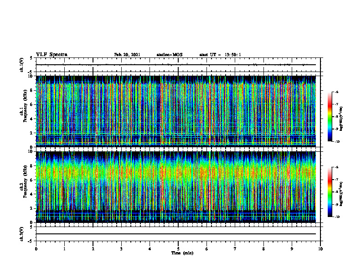This screenshot has width=361, height=279.
Task: Click the ch.2 color bar "-10" label
Action: point(337,217)
